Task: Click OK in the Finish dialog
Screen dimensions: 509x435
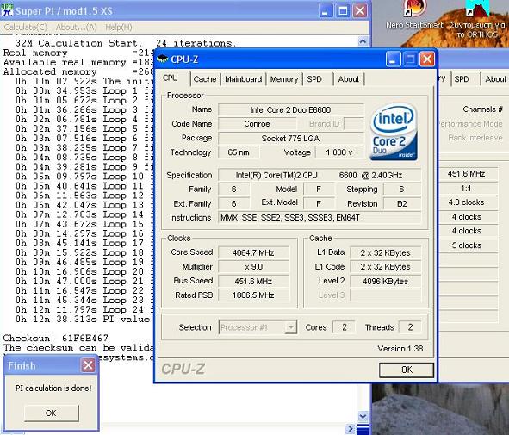Action: tap(51, 413)
